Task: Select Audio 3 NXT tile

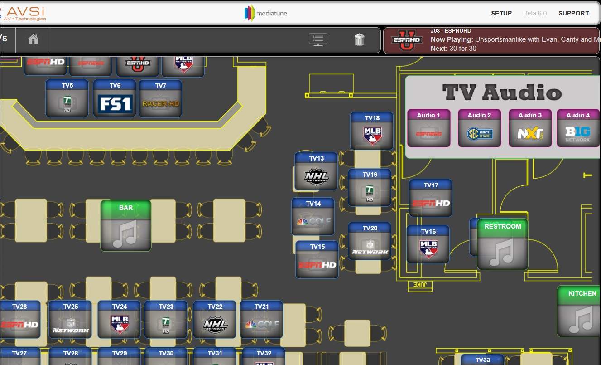Action: [x=530, y=128]
